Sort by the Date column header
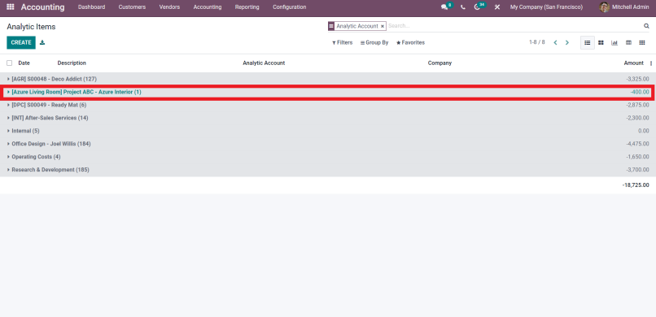 [24, 63]
